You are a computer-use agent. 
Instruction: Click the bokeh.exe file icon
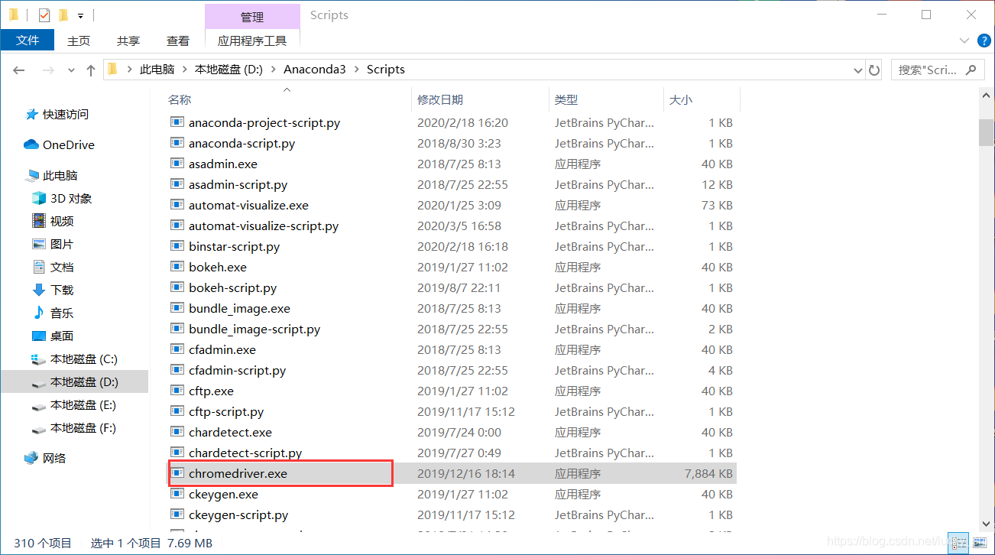(x=177, y=267)
